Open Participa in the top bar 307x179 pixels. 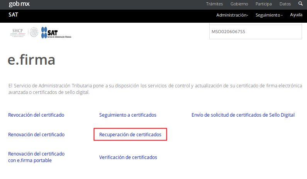(263, 4)
